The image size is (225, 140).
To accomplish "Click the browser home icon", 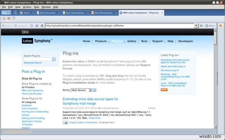I will coord(42,26).
